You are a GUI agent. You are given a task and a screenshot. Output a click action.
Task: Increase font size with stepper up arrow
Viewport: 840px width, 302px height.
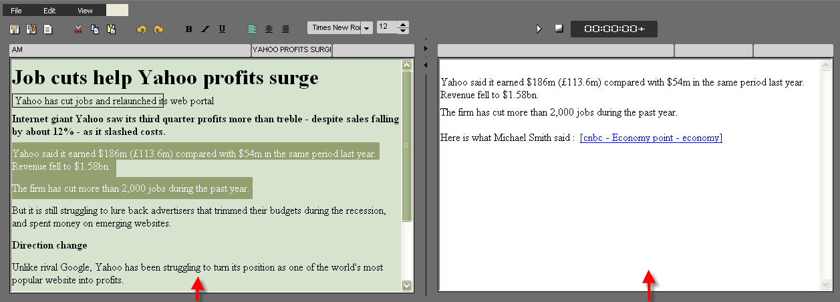pyautogui.click(x=403, y=25)
